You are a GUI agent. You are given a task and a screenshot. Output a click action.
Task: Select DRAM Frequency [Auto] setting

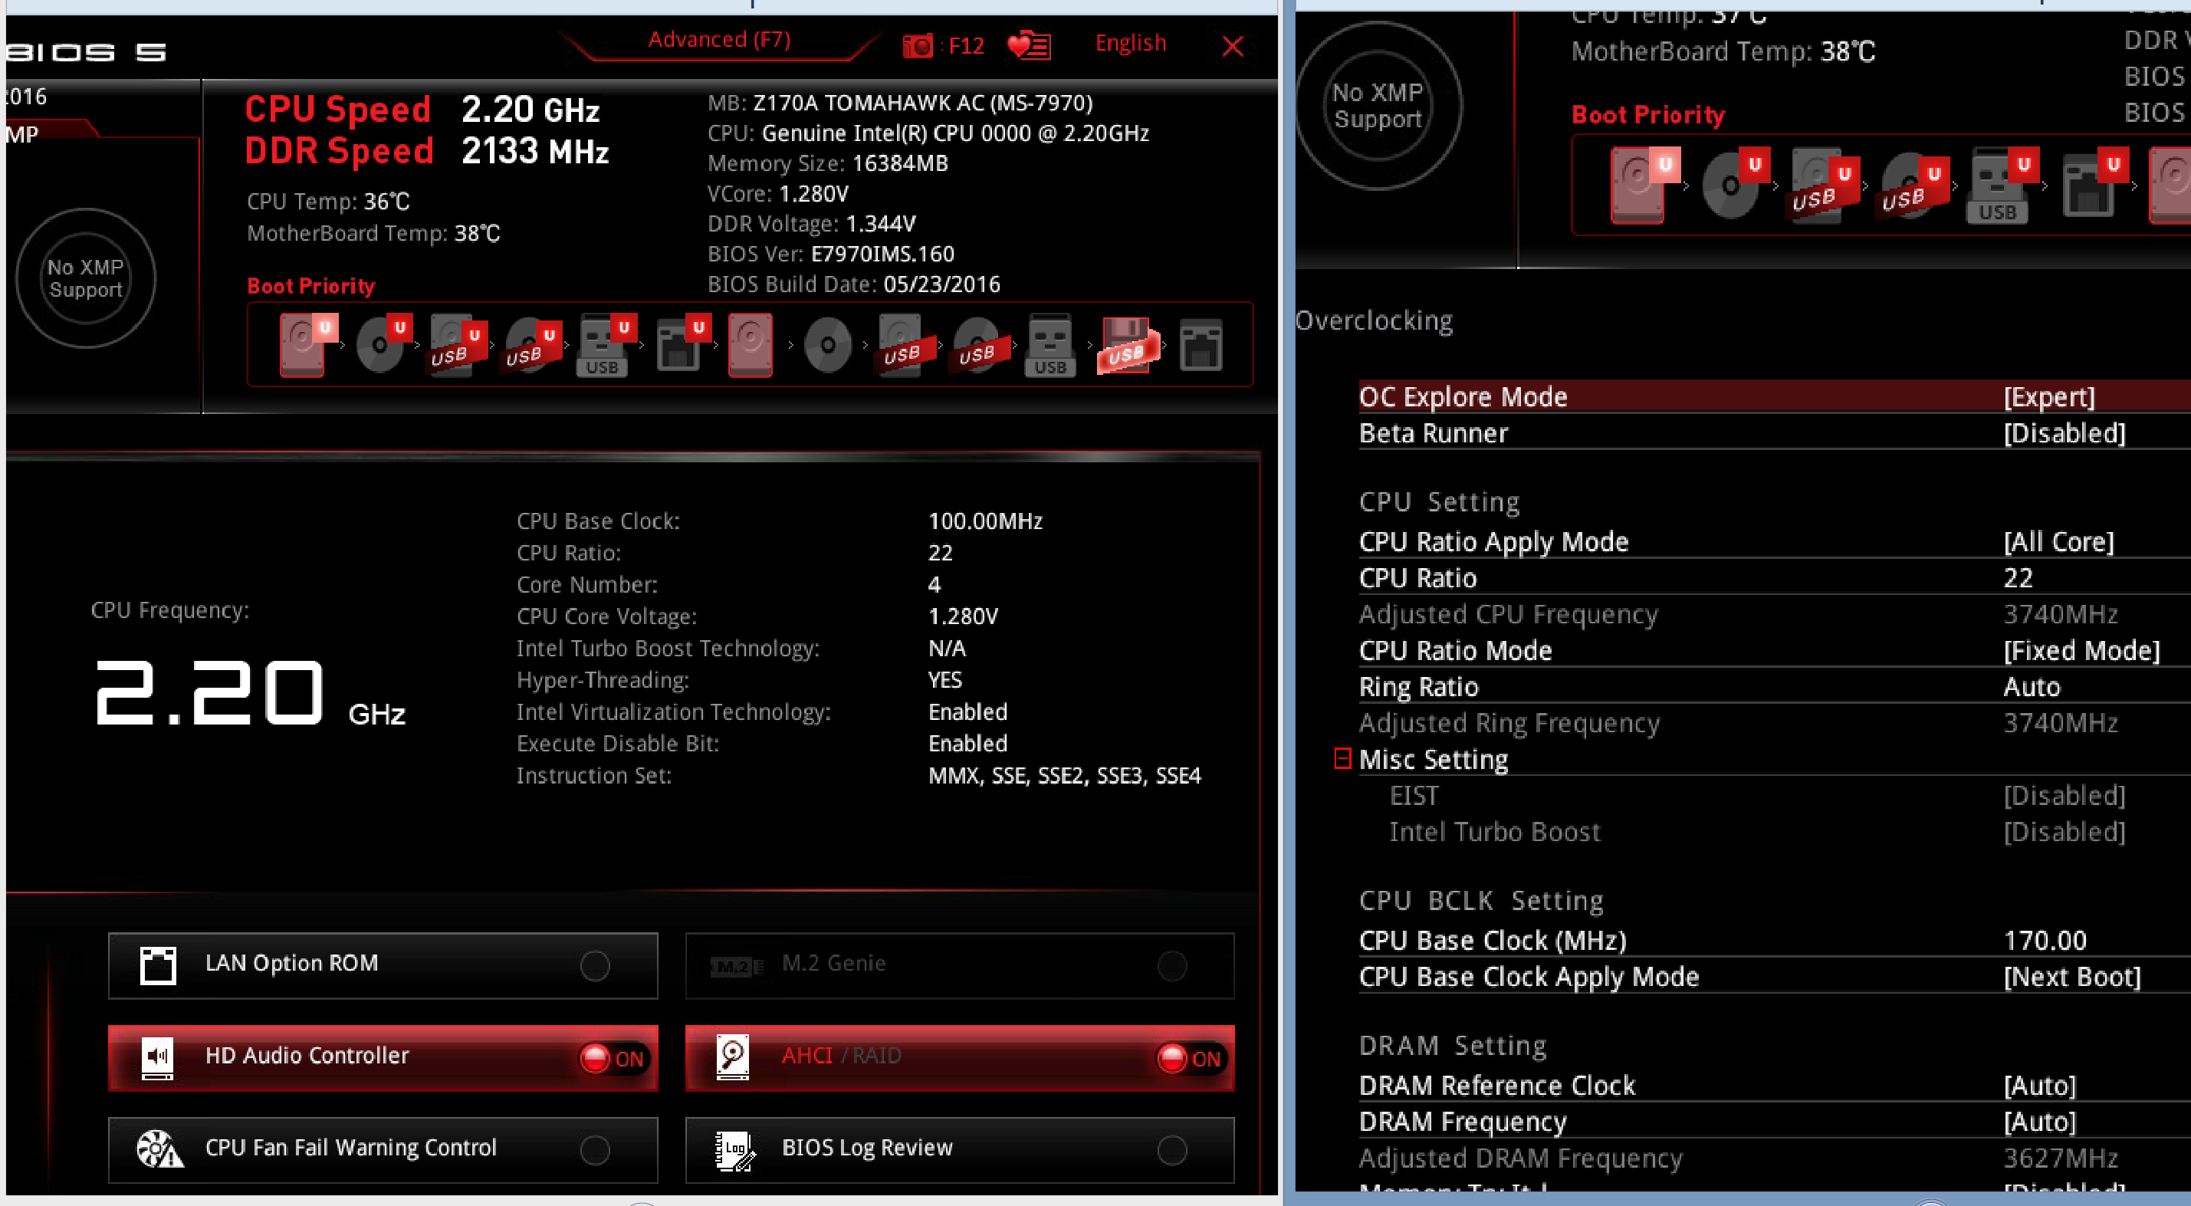tap(2038, 1122)
